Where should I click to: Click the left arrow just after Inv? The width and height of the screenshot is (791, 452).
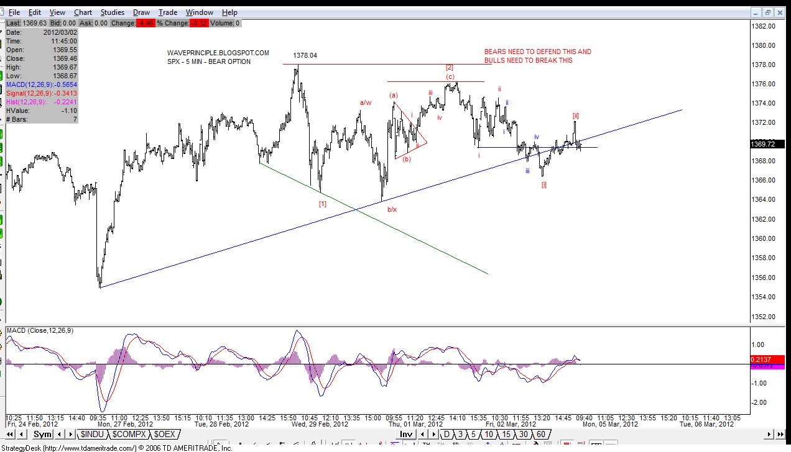[x=422, y=434]
